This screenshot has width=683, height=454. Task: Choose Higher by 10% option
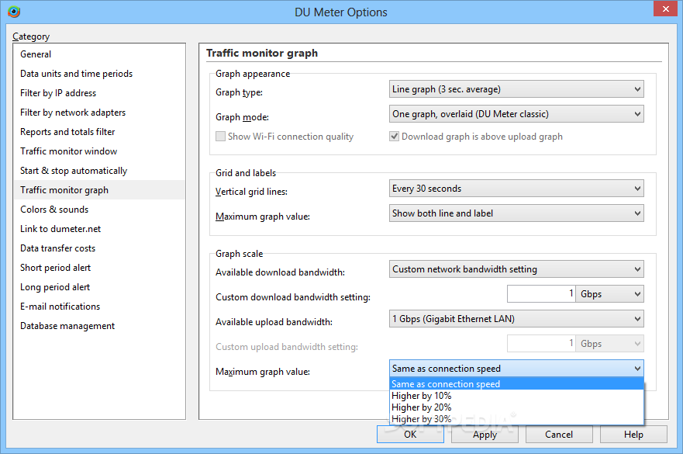click(x=516, y=396)
